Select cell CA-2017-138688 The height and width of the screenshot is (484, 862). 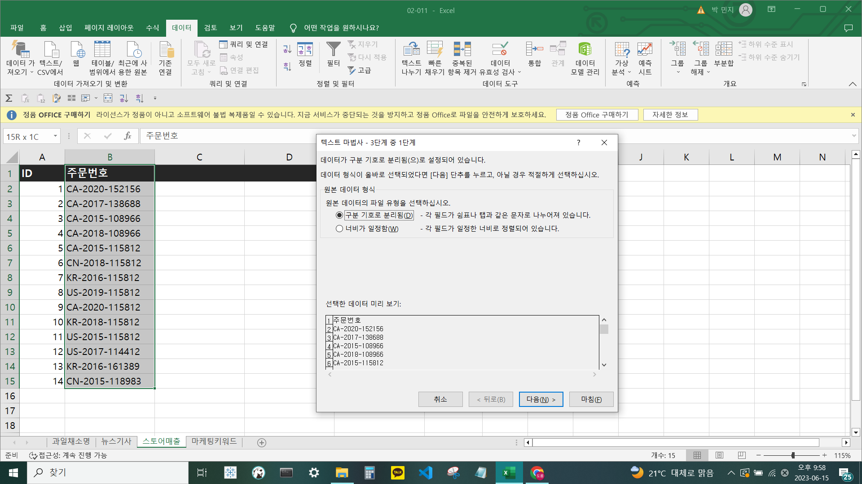click(x=110, y=204)
